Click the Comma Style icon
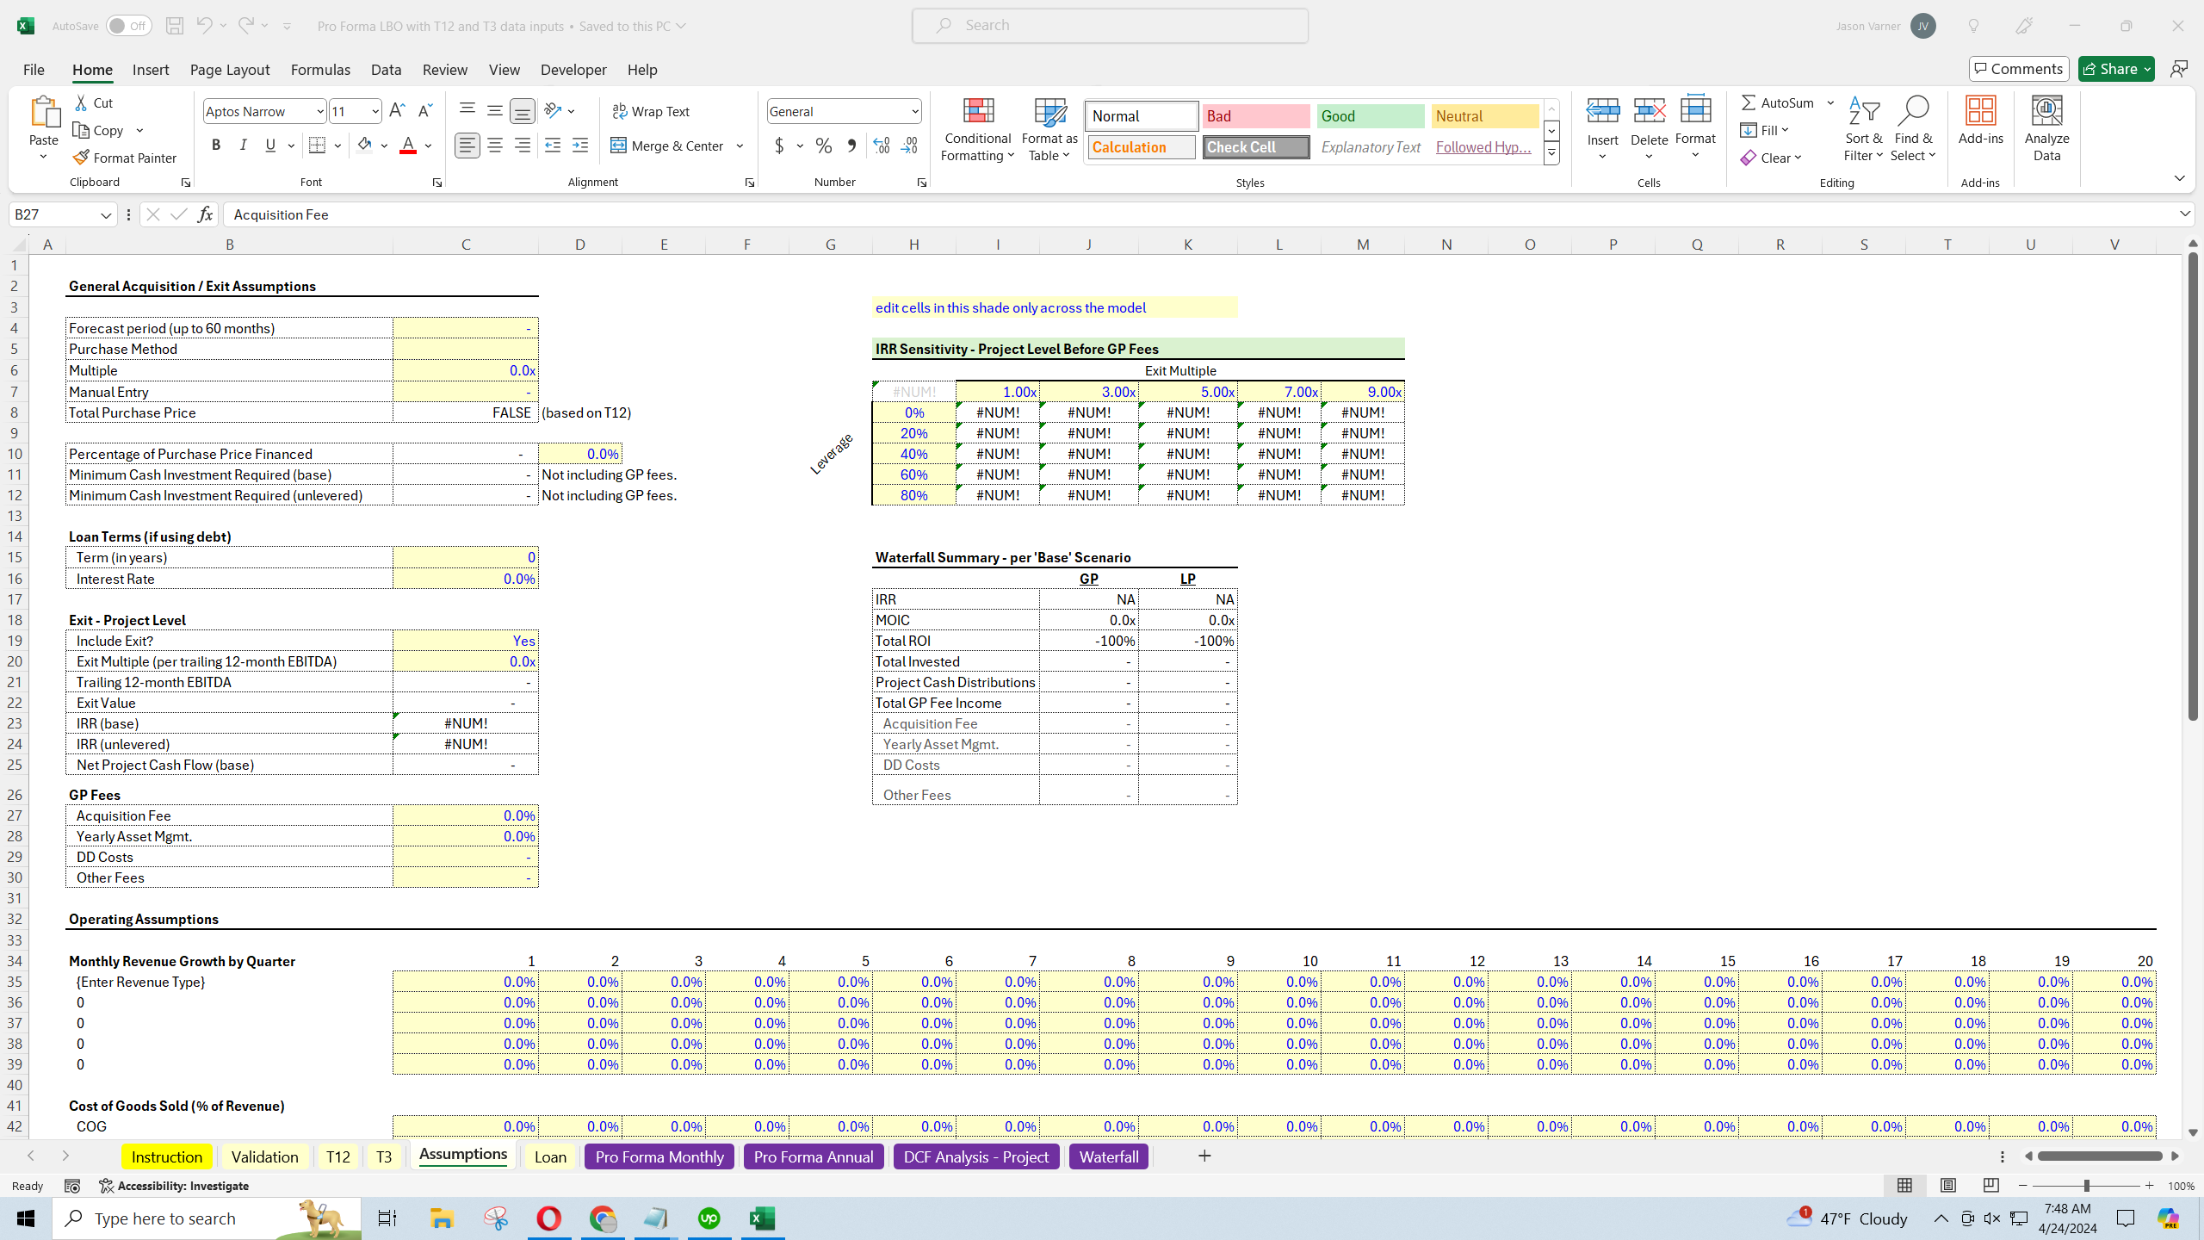Image resolution: width=2204 pixels, height=1240 pixels. pyautogui.click(x=851, y=146)
